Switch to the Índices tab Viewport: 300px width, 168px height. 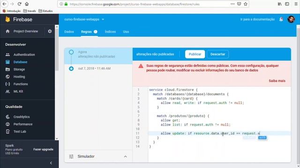pos(110,32)
